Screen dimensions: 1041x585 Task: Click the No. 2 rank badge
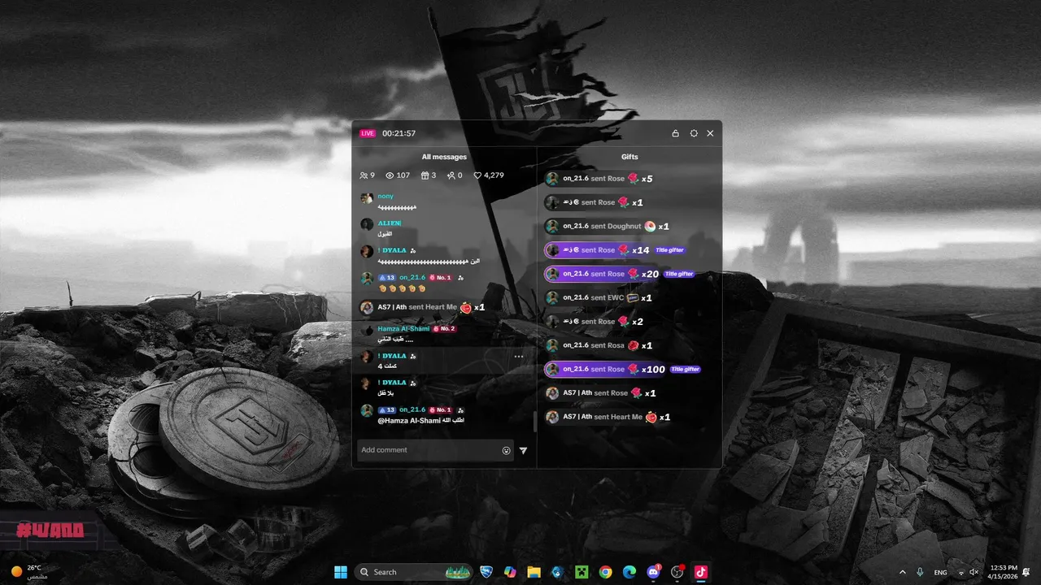pyautogui.click(x=444, y=329)
